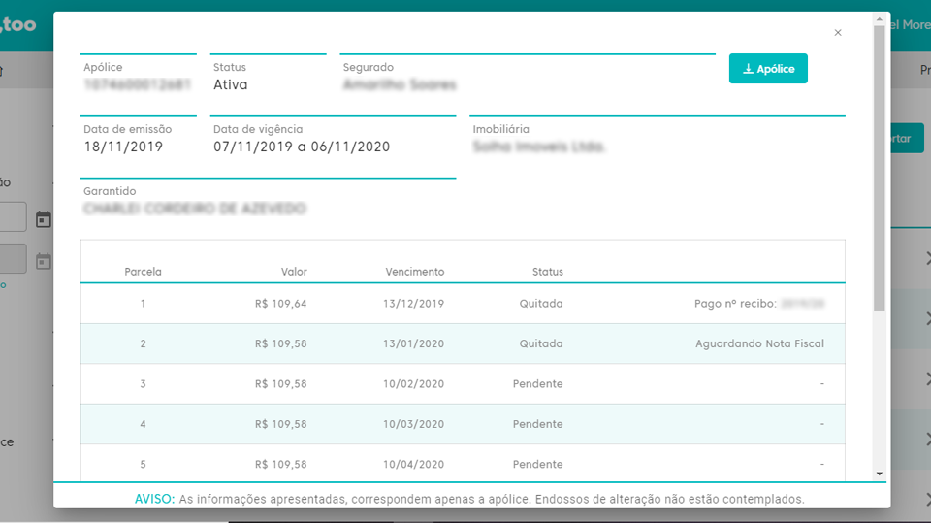Click the too logo in the header
Image resolution: width=931 pixels, height=523 pixels.
(x=21, y=24)
